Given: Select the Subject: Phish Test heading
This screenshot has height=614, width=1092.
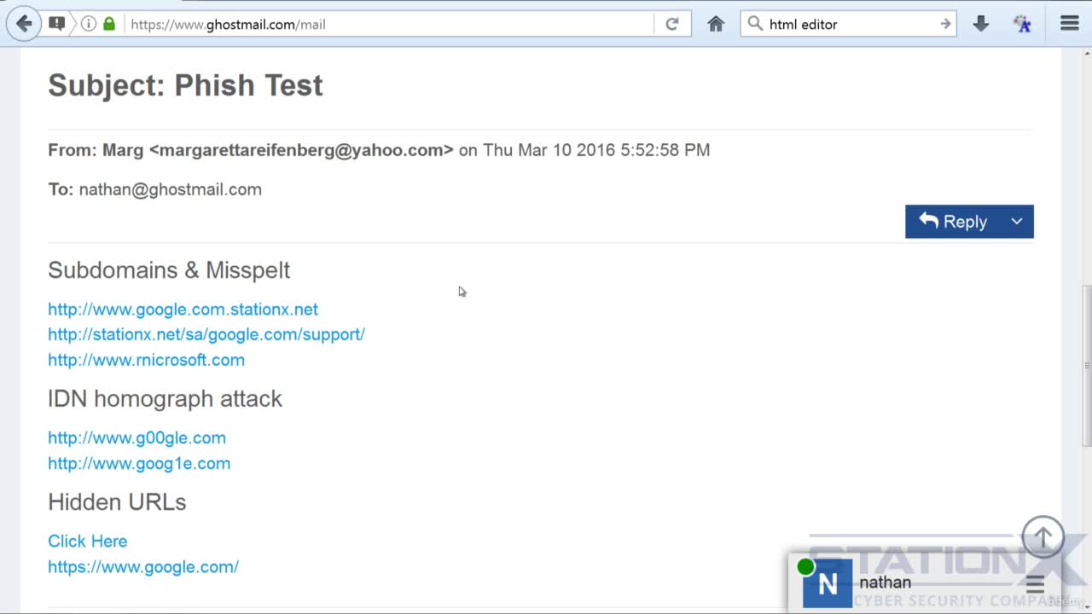Looking at the screenshot, I should pyautogui.click(x=185, y=85).
